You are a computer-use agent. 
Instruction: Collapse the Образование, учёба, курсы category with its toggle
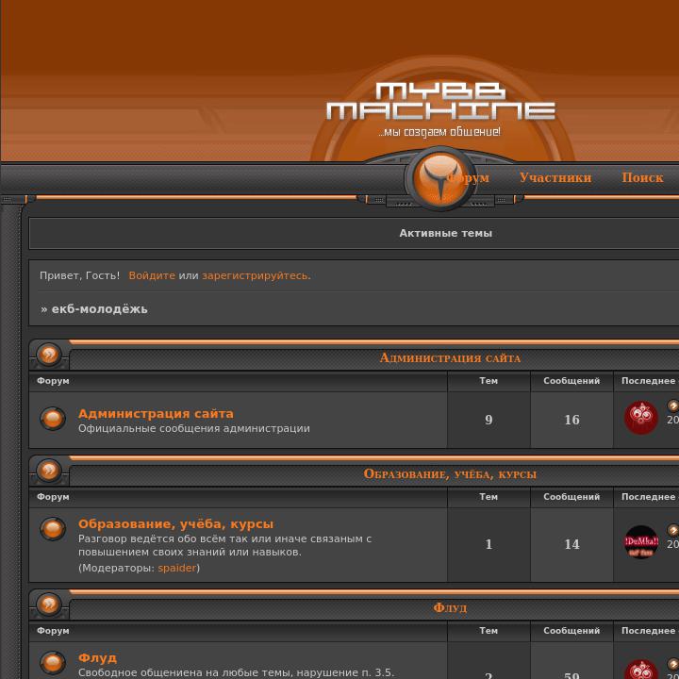click(49, 471)
